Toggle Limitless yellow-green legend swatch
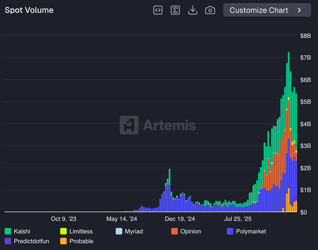 (63, 231)
